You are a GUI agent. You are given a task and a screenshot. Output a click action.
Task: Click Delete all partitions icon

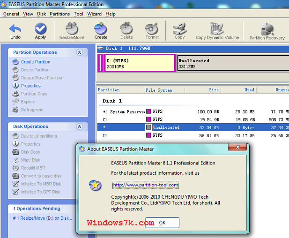(15, 136)
